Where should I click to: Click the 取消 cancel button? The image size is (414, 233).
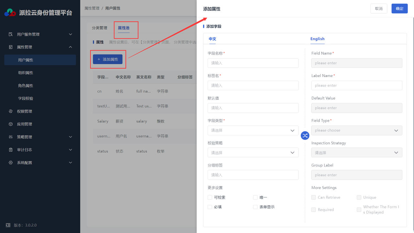379,9
